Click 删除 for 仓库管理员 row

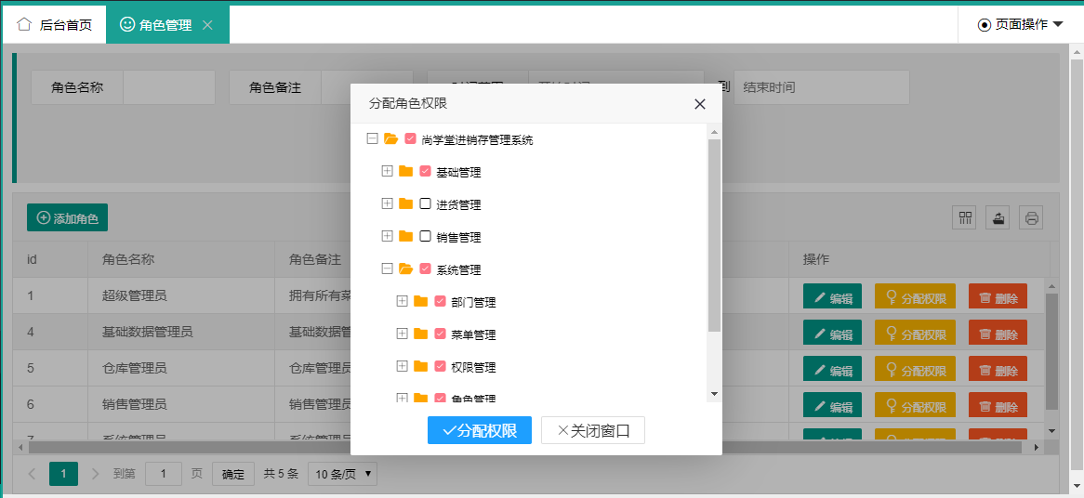click(x=998, y=370)
